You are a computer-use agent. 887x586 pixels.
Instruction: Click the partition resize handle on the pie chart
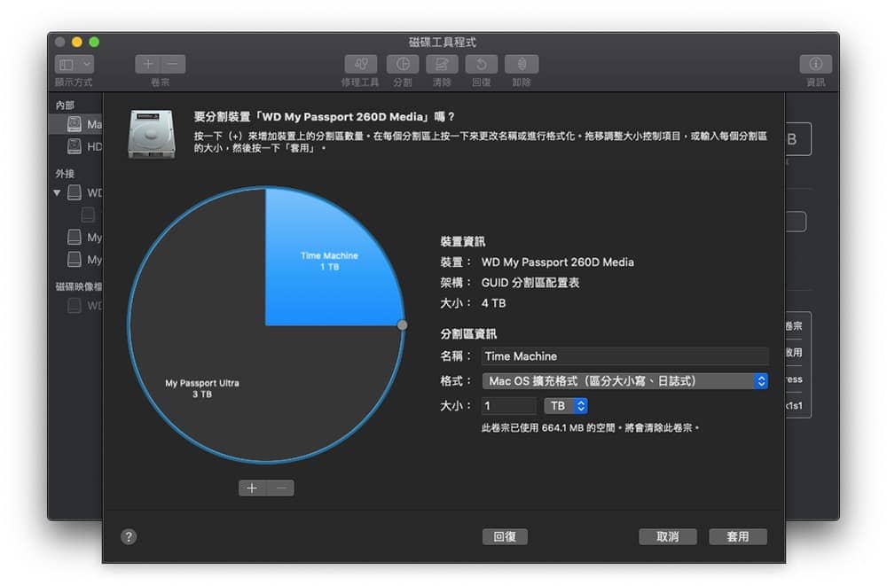402,325
